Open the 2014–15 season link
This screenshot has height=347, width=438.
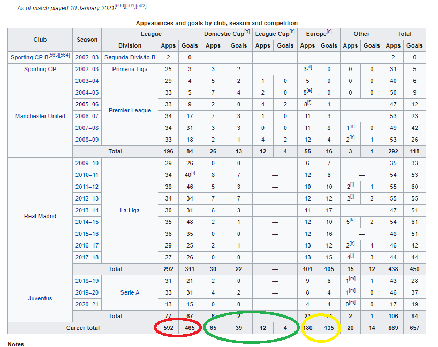(x=87, y=222)
